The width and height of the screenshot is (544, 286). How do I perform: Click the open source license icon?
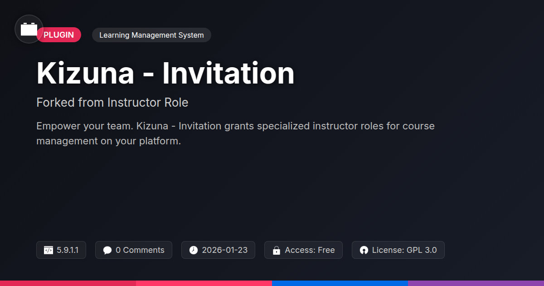pyautogui.click(x=364, y=250)
